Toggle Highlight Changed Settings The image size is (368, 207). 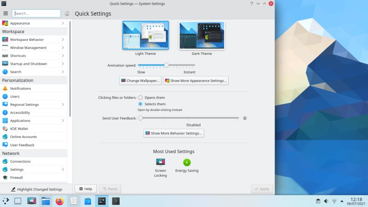tap(37, 189)
